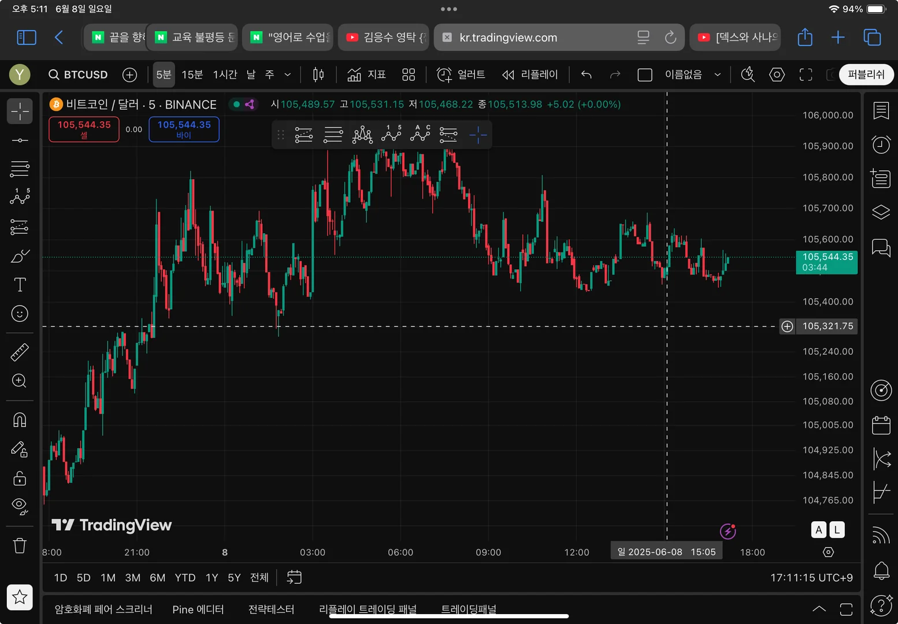Image resolution: width=898 pixels, height=624 pixels.
Task: Open the candlestick chart style icon
Action: (x=318, y=75)
